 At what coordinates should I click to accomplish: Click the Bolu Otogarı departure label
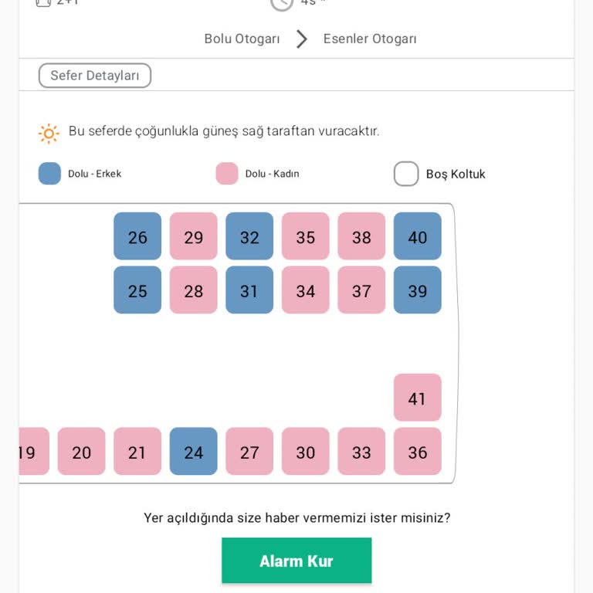(242, 39)
